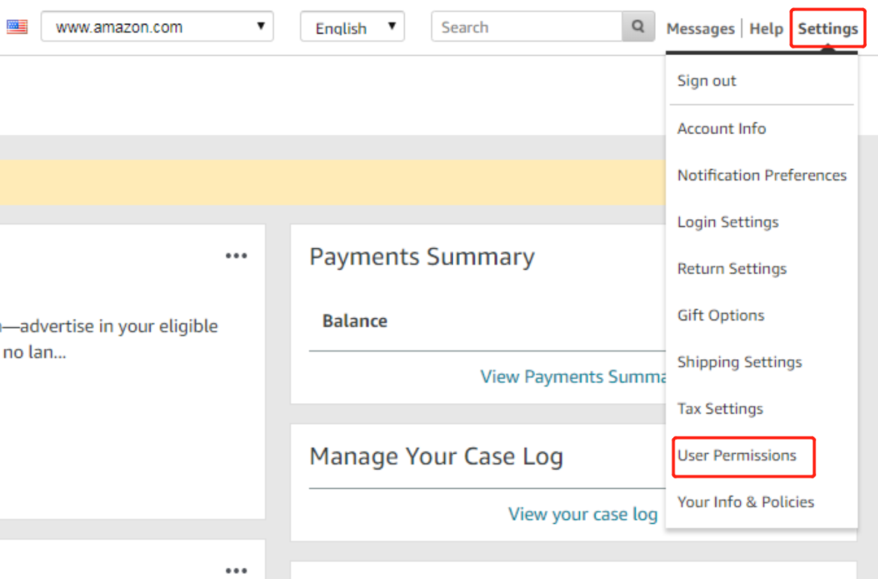
Task: Click the Payments Summary heading
Action: point(422,257)
